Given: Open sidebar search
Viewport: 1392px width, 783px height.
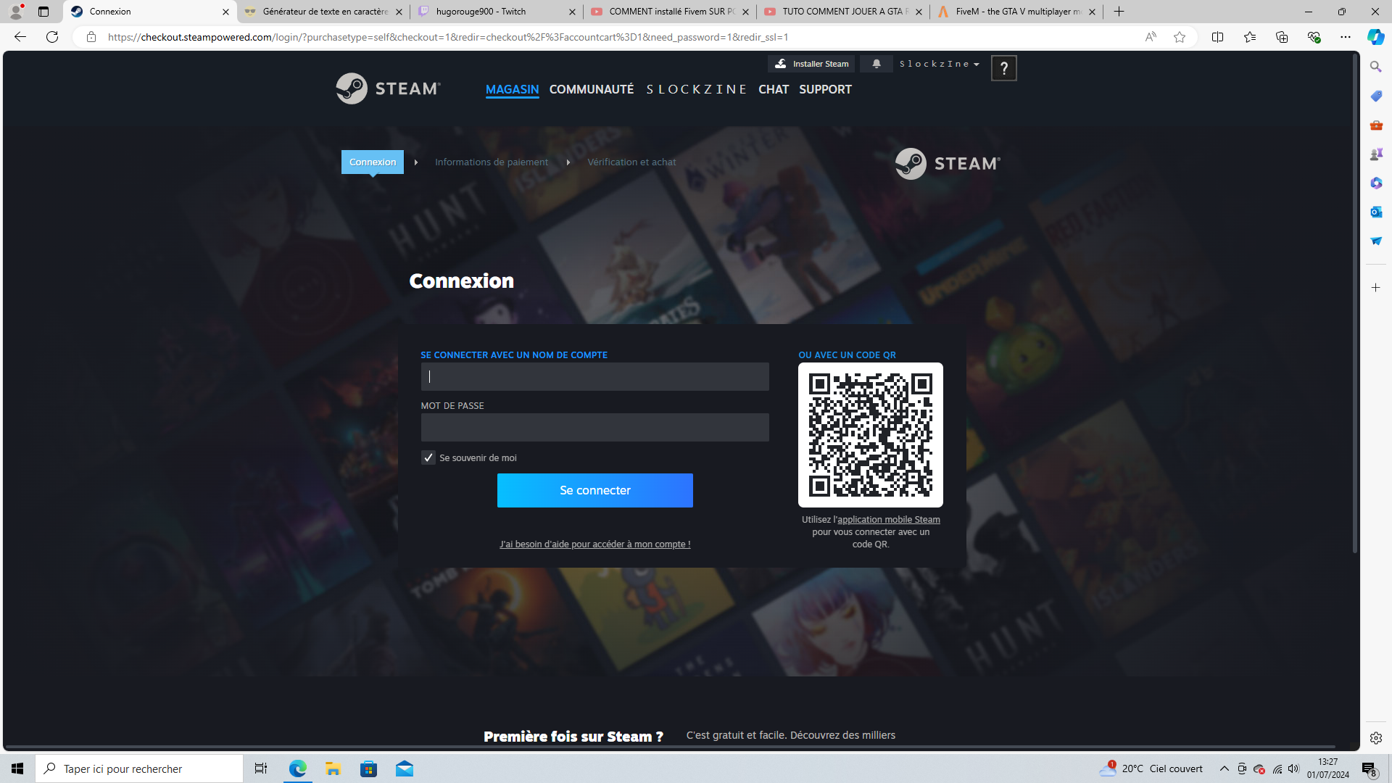Looking at the screenshot, I should (x=1376, y=67).
